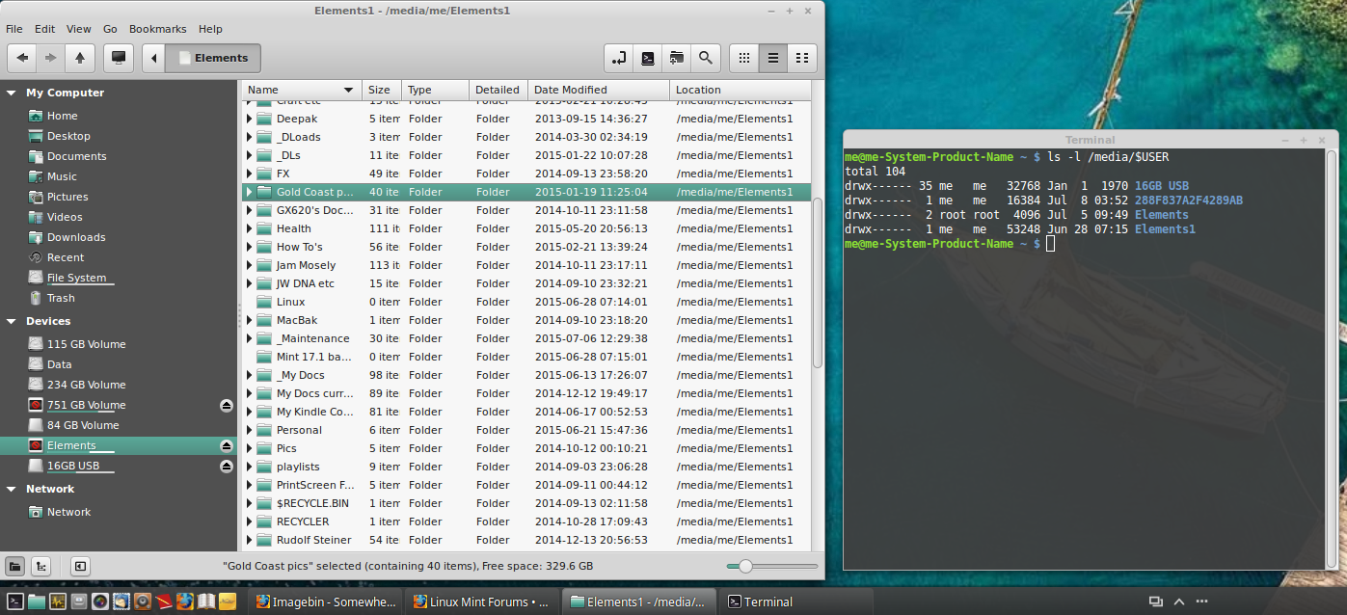Expand the Health folder row
This screenshot has height=615, width=1347.
click(x=249, y=228)
